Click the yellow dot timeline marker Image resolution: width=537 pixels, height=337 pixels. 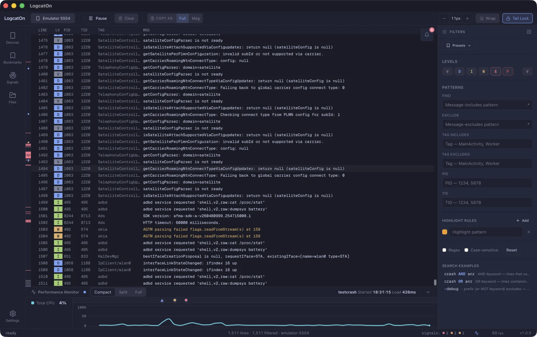click(x=175, y=300)
